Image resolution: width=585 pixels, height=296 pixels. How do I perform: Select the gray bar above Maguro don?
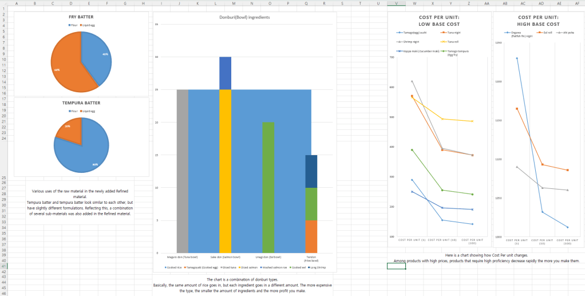coord(182,171)
